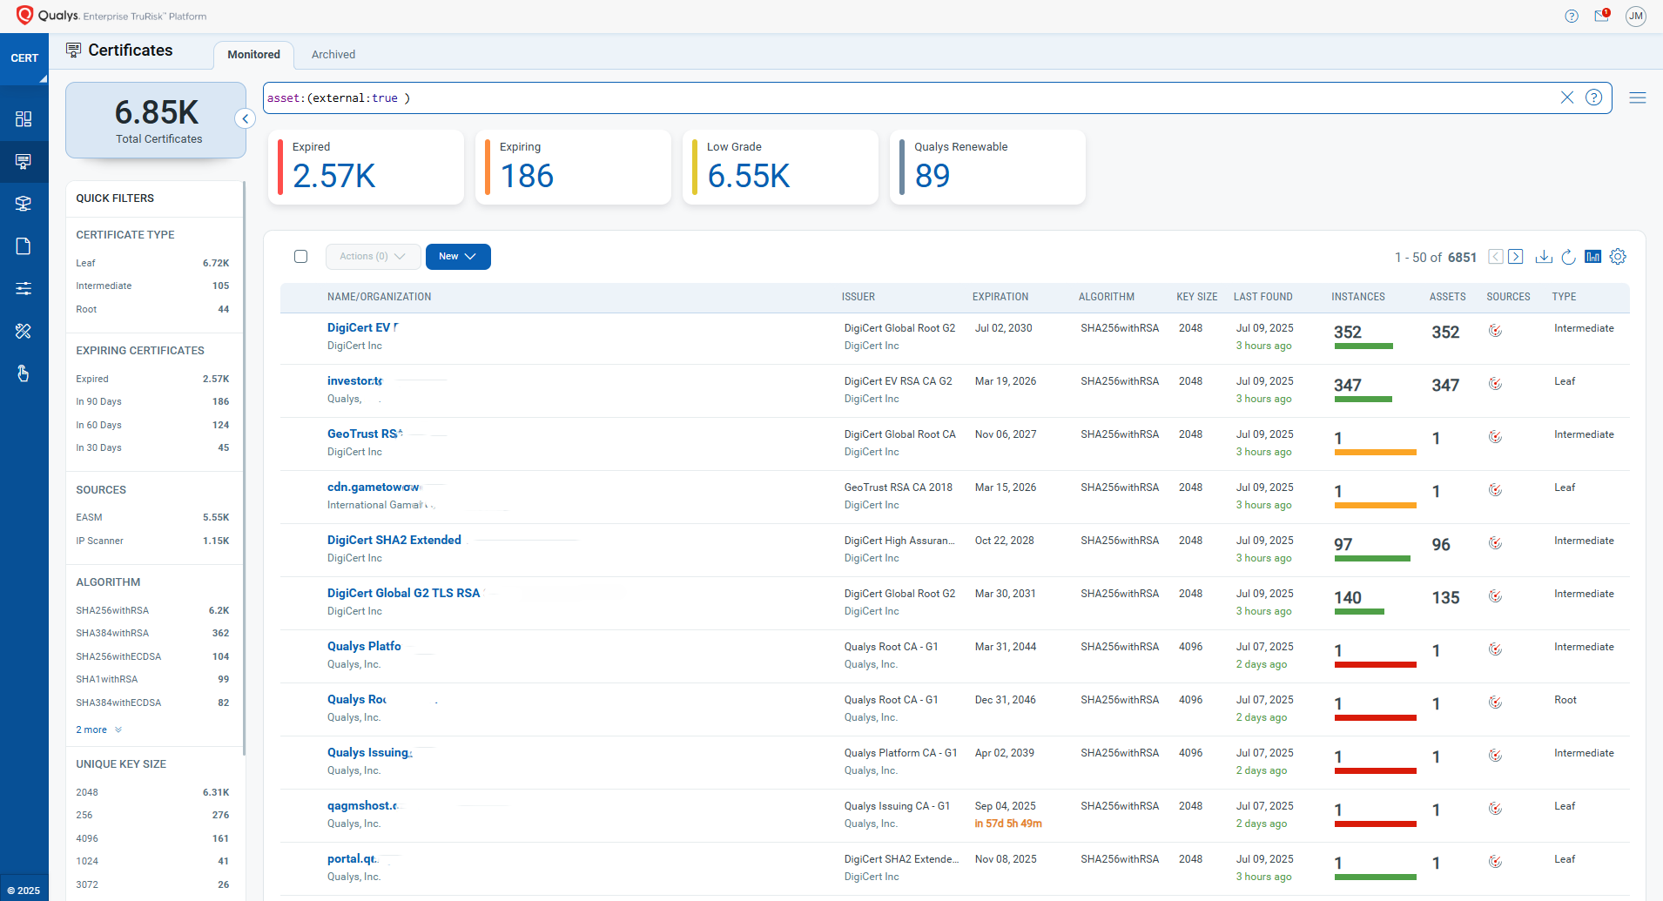1663x901 pixels.
Task: Open the JM user profile menu
Action: (1636, 16)
